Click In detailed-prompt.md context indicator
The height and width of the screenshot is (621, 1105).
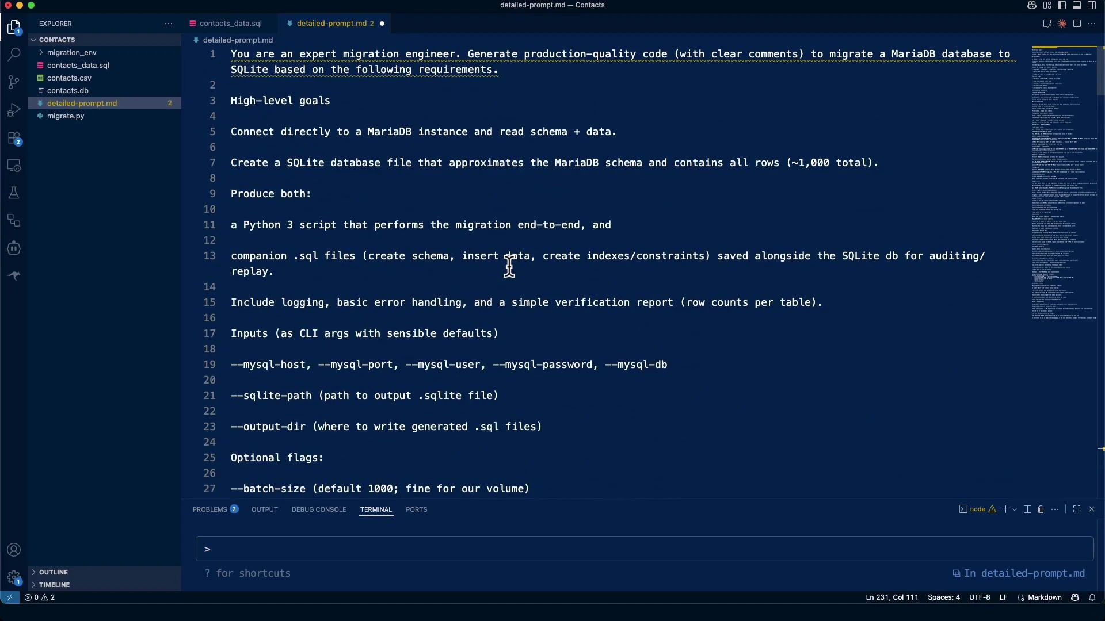(1019, 573)
